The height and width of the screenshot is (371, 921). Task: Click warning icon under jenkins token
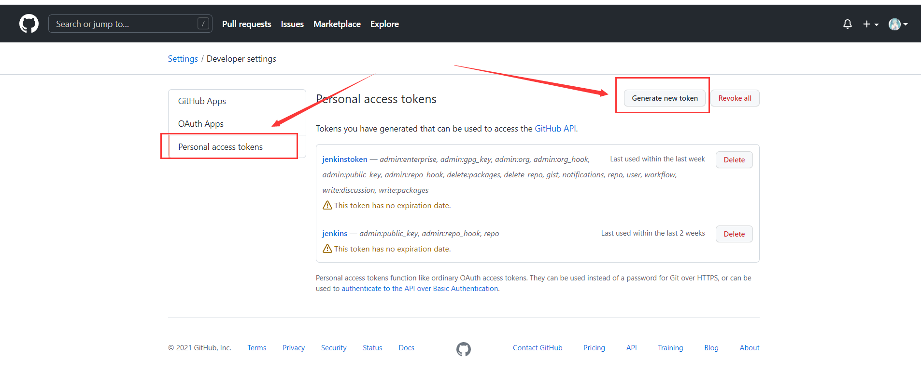coord(327,249)
